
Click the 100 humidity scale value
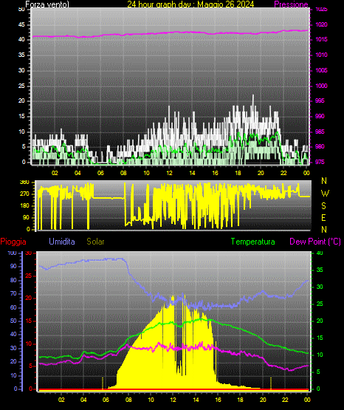tap(12, 253)
